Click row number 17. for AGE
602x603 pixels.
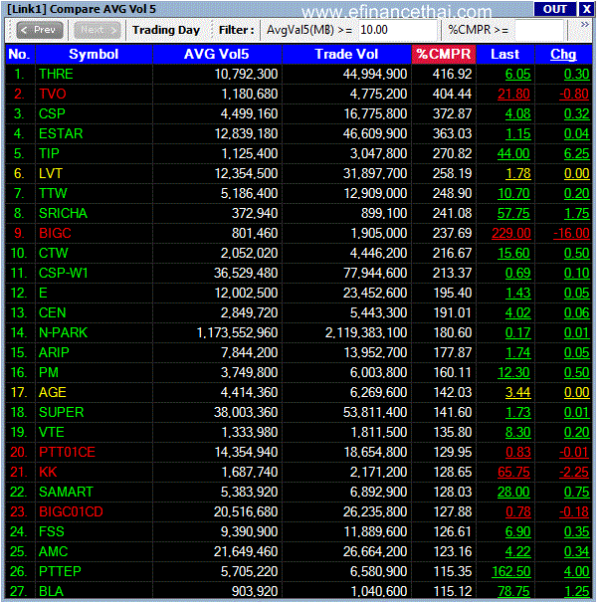[19, 393]
